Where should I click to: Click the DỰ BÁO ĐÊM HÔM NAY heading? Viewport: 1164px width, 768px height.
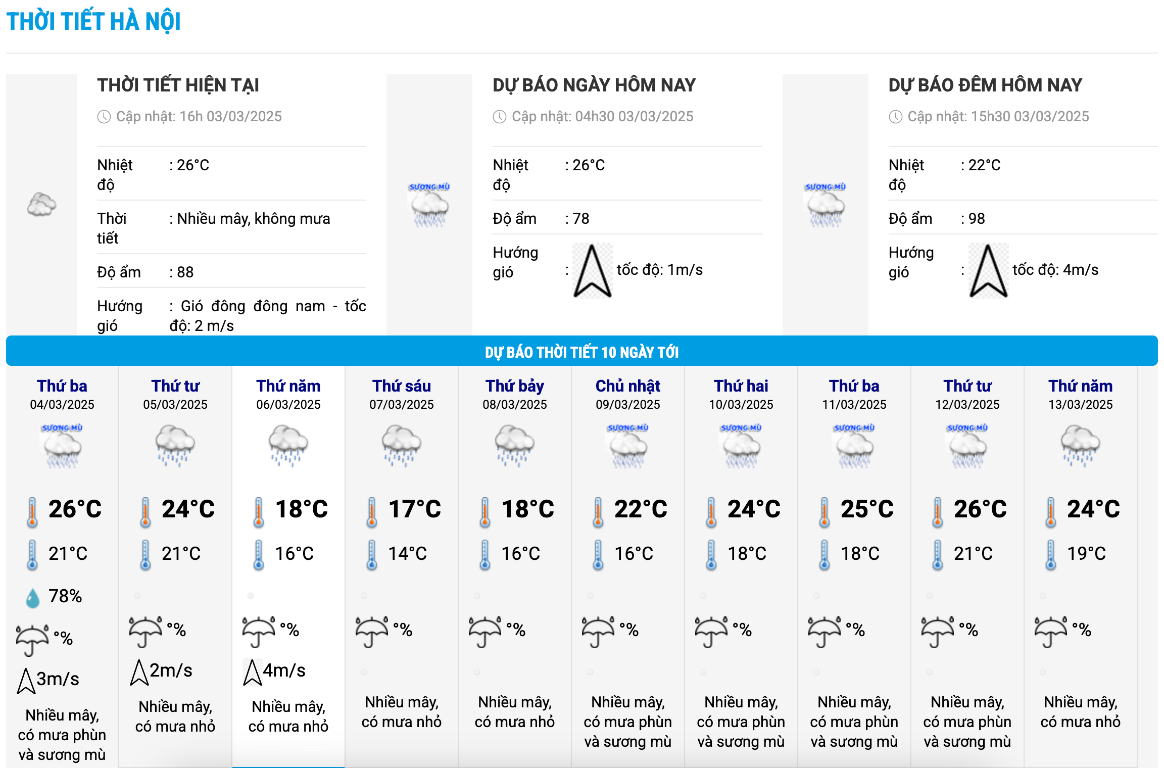click(x=985, y=85)
